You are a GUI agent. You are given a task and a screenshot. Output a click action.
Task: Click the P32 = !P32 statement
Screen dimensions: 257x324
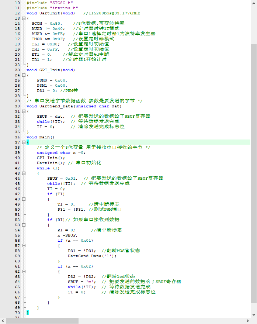click(x=82, y=276)
